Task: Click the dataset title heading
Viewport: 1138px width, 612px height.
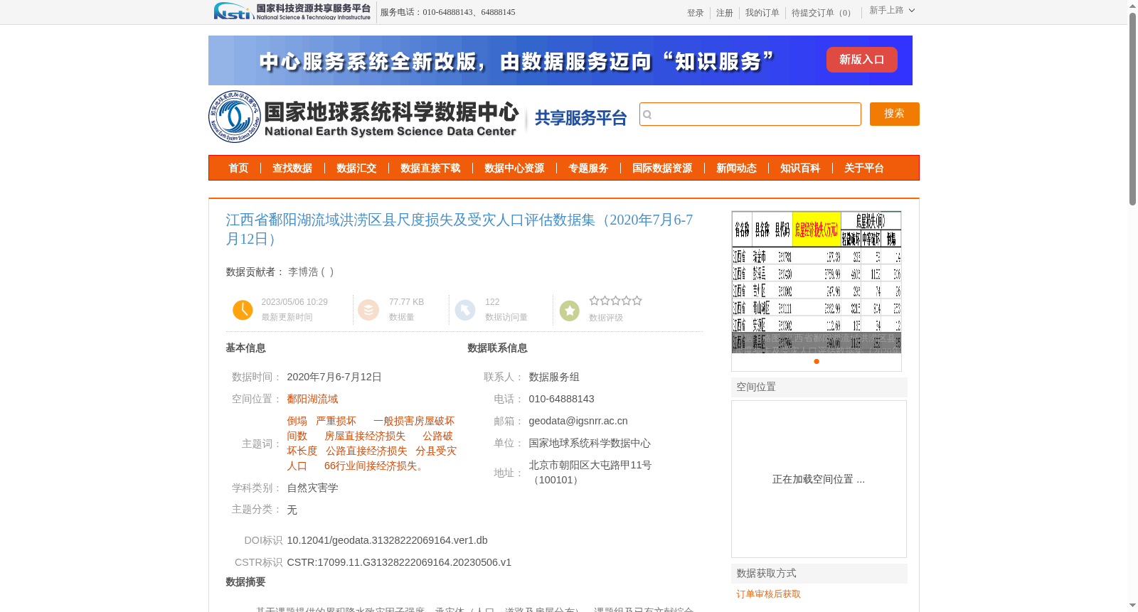Action: pos(459,230)
